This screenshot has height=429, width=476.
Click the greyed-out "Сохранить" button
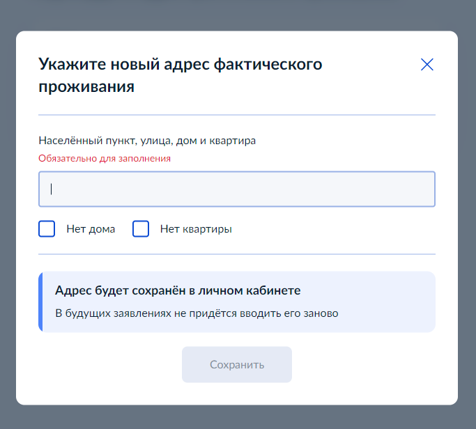click(237, 364)
